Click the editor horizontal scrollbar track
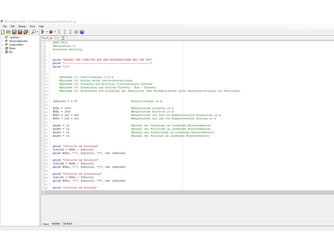 [x=189, y=192]
